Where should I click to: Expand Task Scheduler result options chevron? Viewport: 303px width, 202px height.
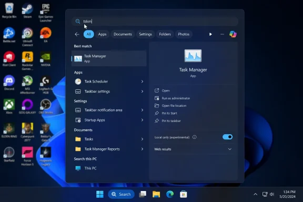[x=142, y=82]
